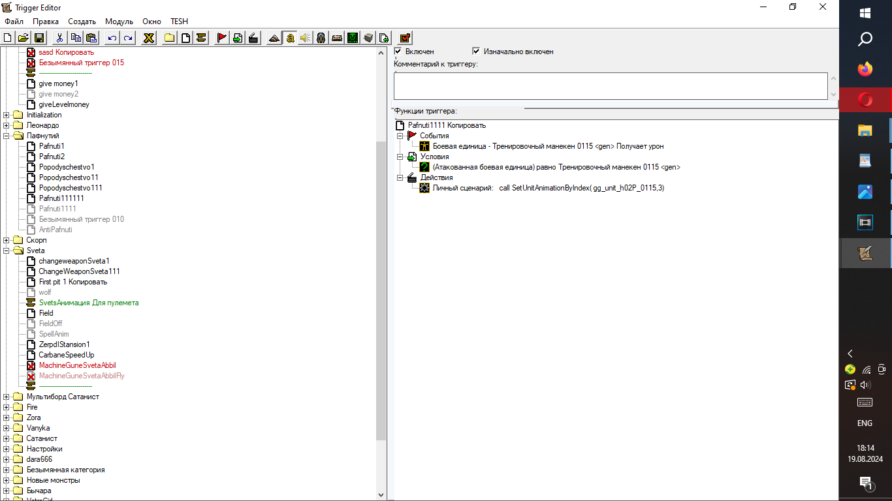Expand the Настройки category
Image resolution: width=892 pixels, height=501 pixels.
coord(7,449)
